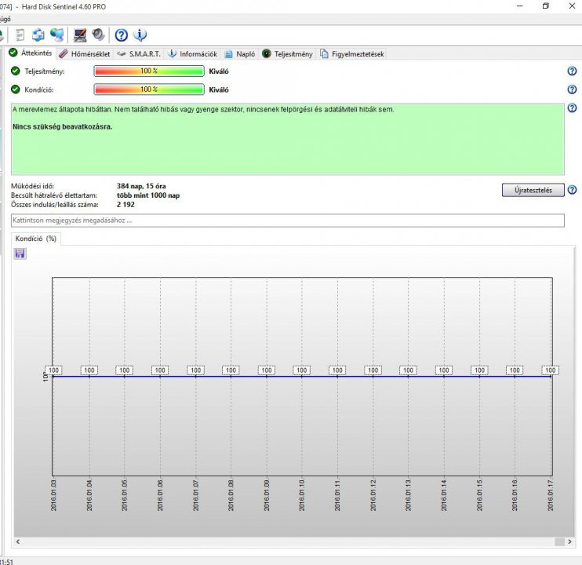
Task: Click the refresh arrows toolbar icon
Action: point(38,35)
